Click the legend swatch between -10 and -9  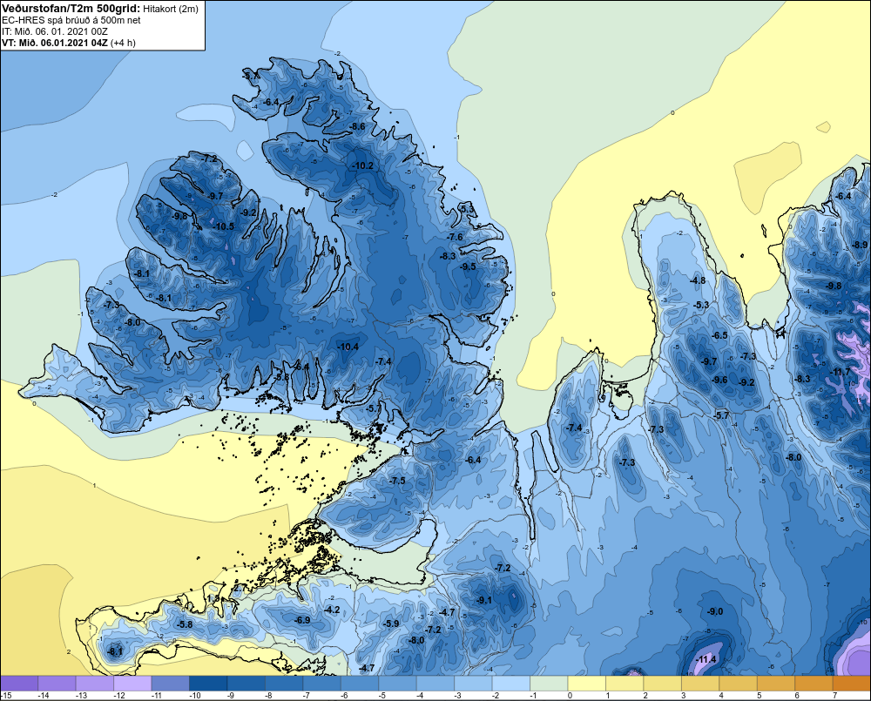click(208, 684)
